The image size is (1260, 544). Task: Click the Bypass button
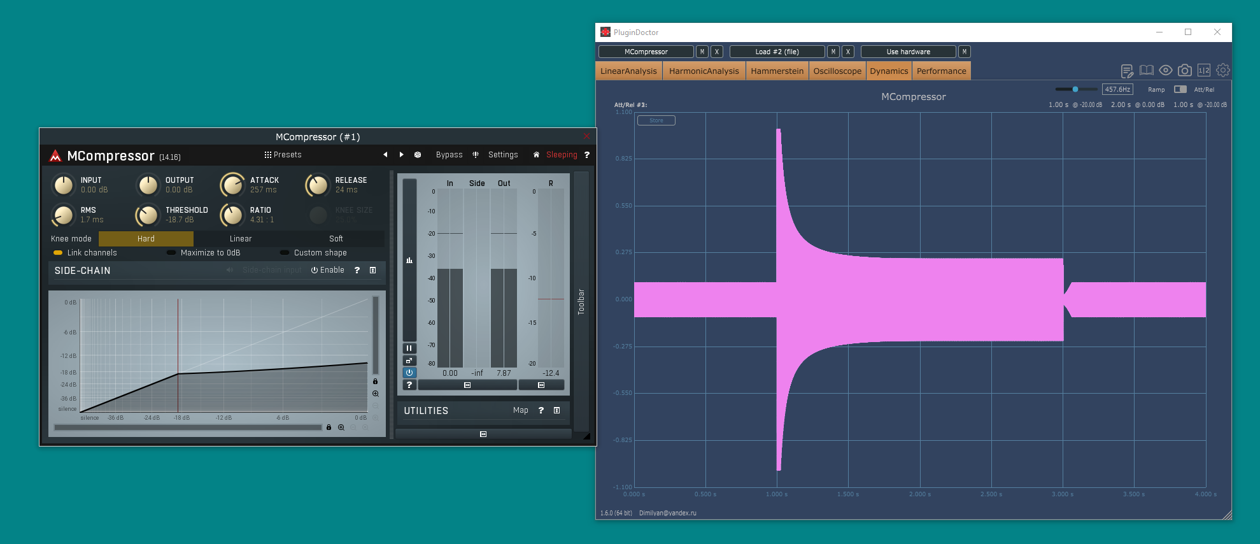[x=449, y=155]
